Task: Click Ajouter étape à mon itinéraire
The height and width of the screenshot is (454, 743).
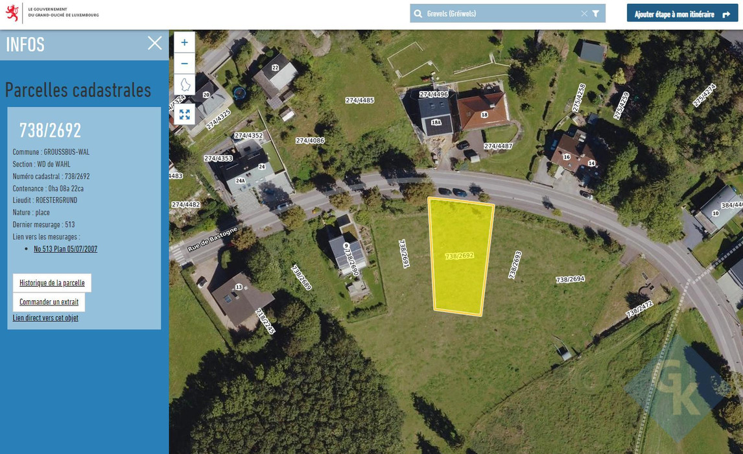Action: coord(682,14)
